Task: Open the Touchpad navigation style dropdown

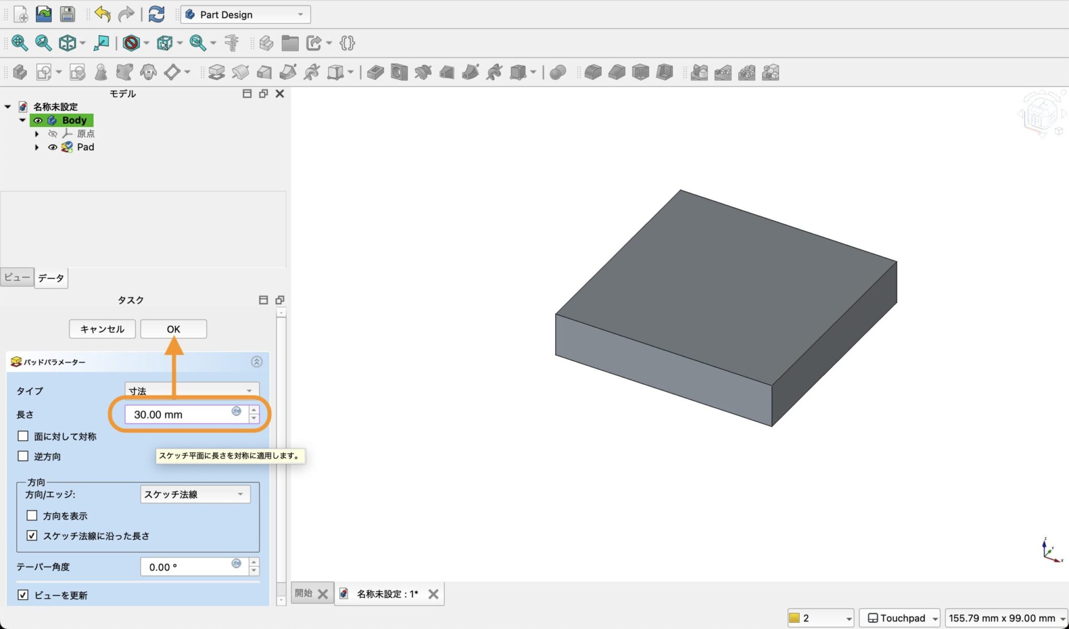Action: pos(899,618)
